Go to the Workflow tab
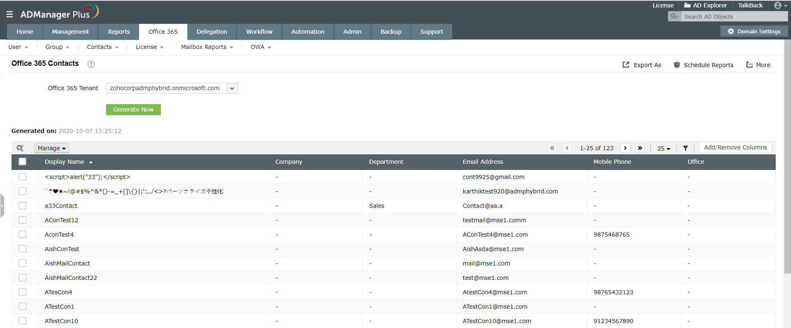Screen dimensions: 791x328 pos(259,32)
